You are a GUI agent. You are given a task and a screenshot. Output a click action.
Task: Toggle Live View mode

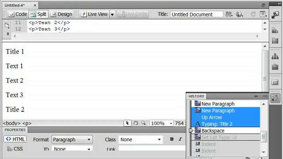point(94,14)
